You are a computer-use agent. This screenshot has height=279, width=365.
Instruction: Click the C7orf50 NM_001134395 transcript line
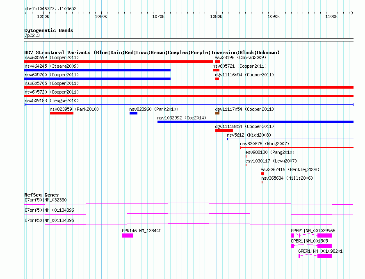189,224
